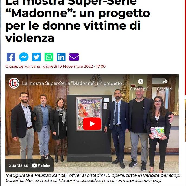Click the Condividi label in video

[x=165, y=89]
